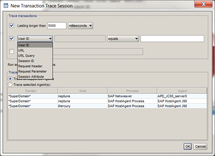Enable the third unchecked filter checkbox
This screenshot has height=156, width=215.
pyautogui.click(x=12, y=52)
